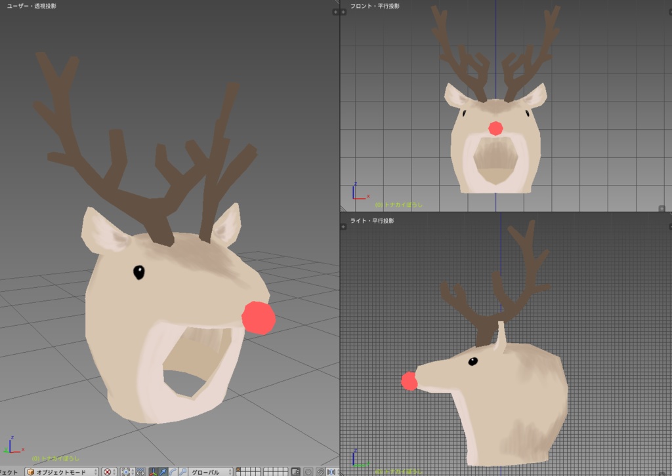Toggle the snap magnet icon
Screen dimensions: 672x476
click(x=320, y=471)
